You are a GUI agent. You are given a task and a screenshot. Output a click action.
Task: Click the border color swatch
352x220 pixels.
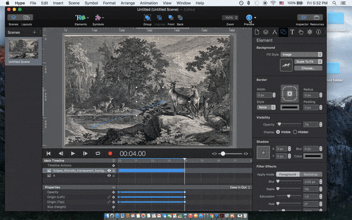[290, 107]
